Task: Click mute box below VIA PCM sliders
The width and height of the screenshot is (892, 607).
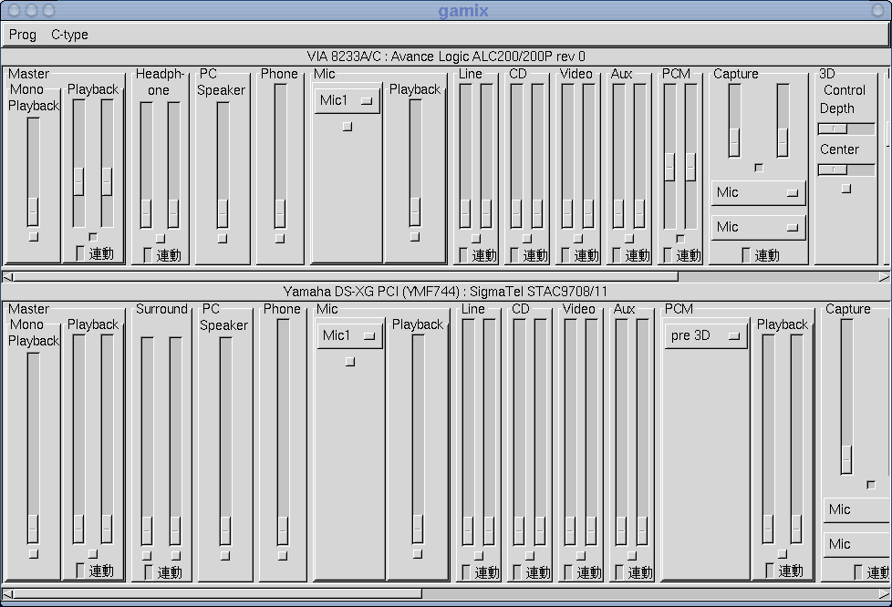Action: [x=681, y=238]
